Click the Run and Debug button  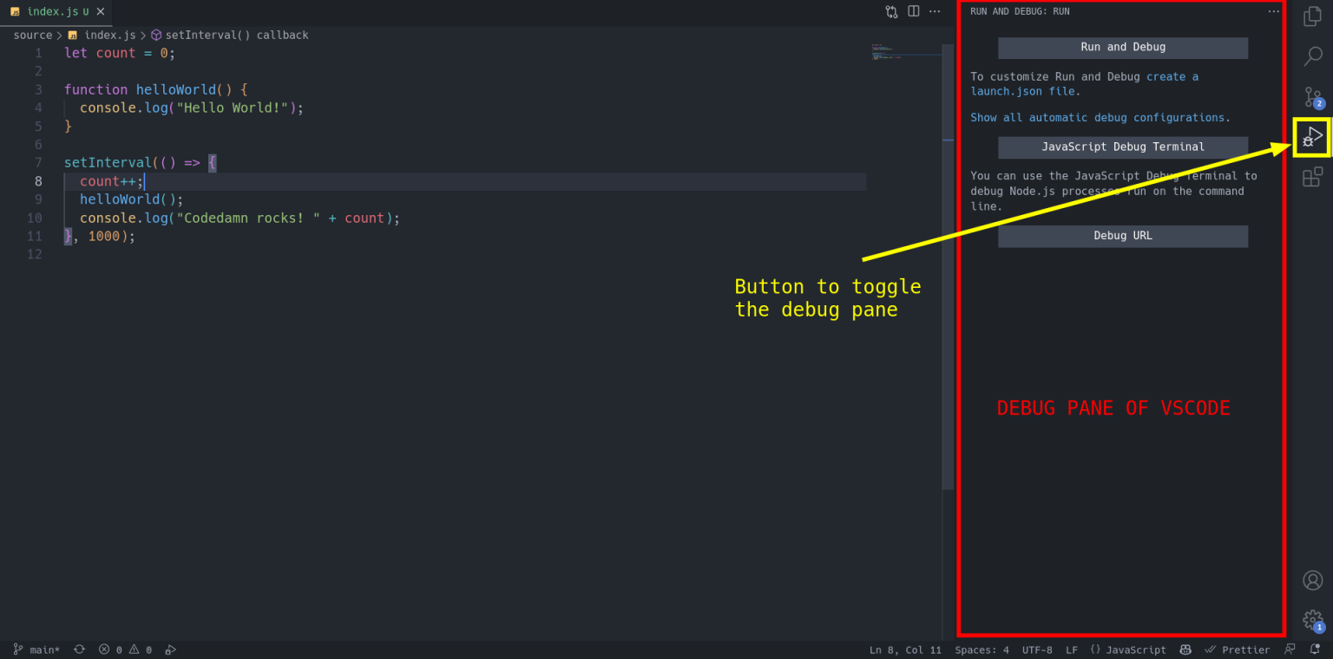coord(1122,48)
